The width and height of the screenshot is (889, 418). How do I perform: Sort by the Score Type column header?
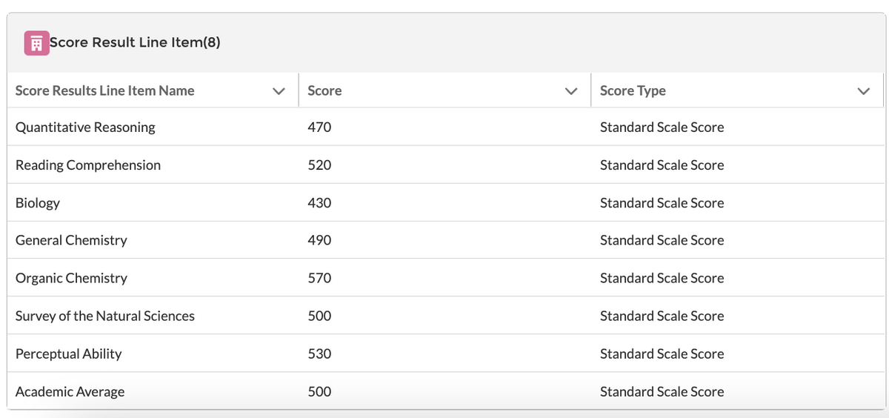point(633,90)
